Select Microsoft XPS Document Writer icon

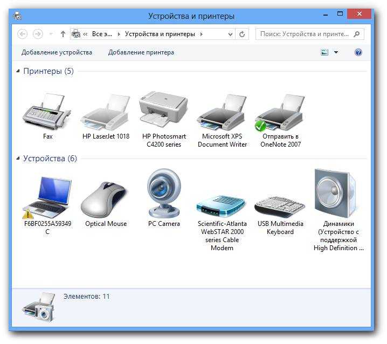222,112
